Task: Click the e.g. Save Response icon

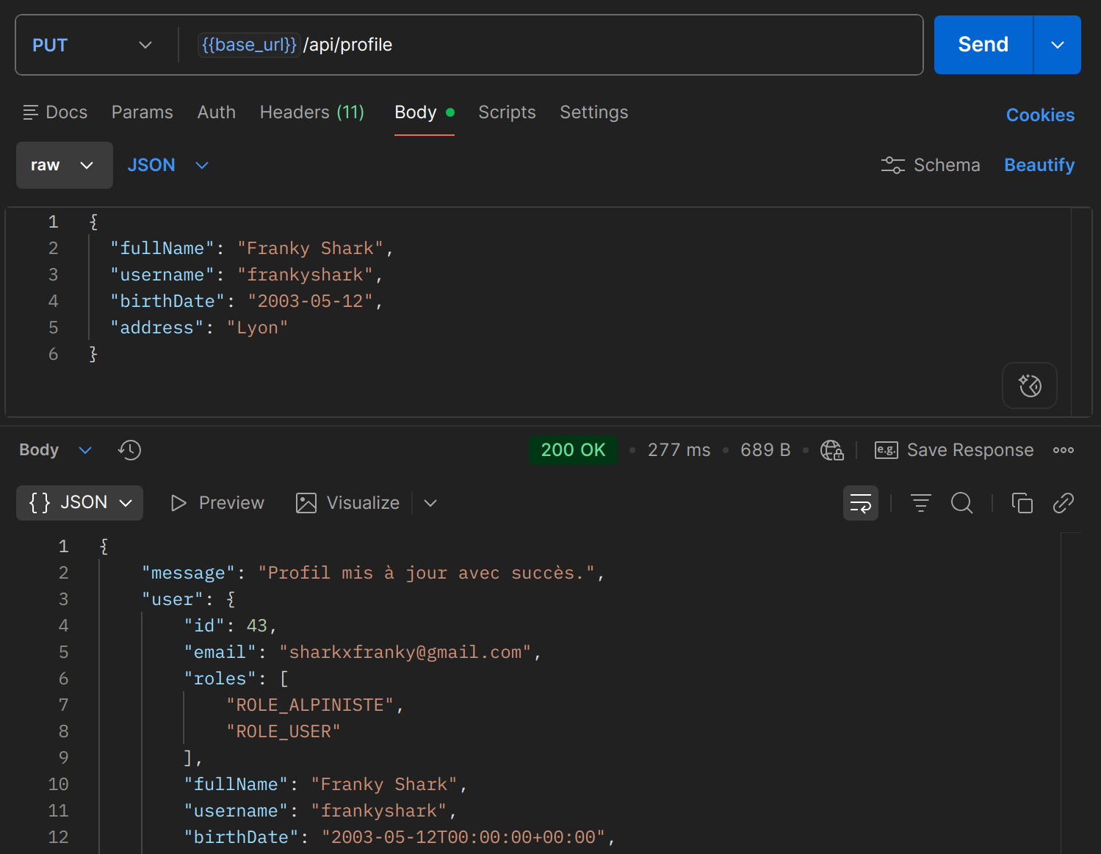Action: 886,450
